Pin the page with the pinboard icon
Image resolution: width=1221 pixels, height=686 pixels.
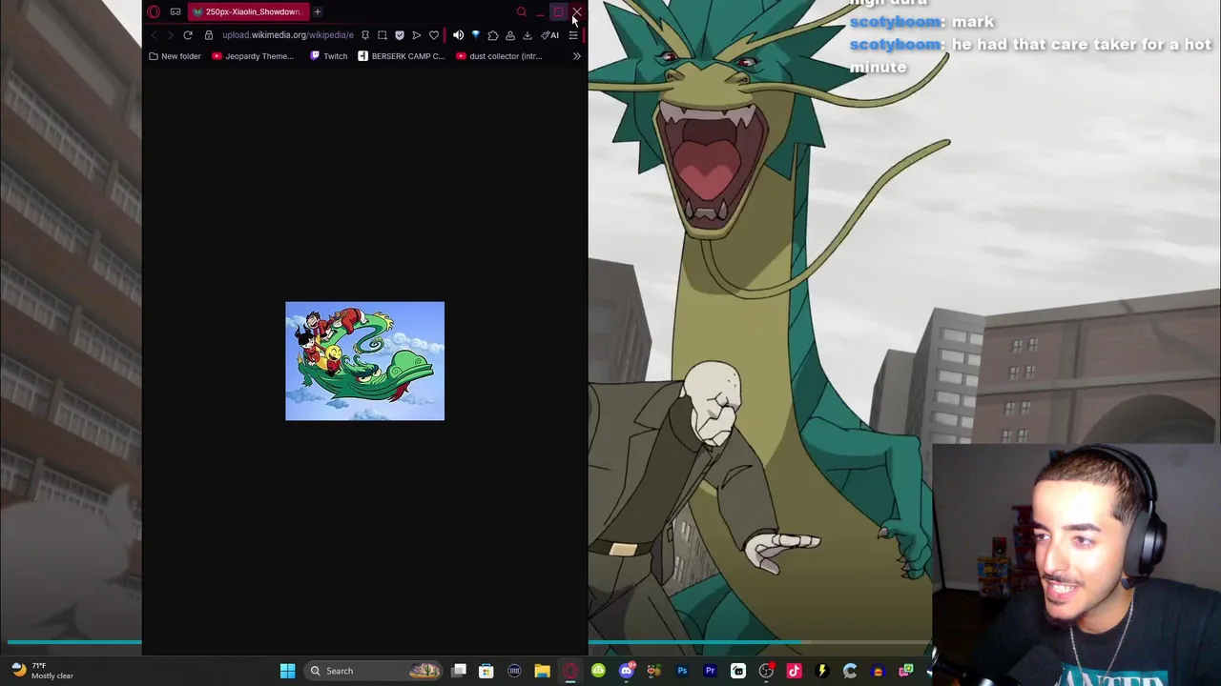365,35
